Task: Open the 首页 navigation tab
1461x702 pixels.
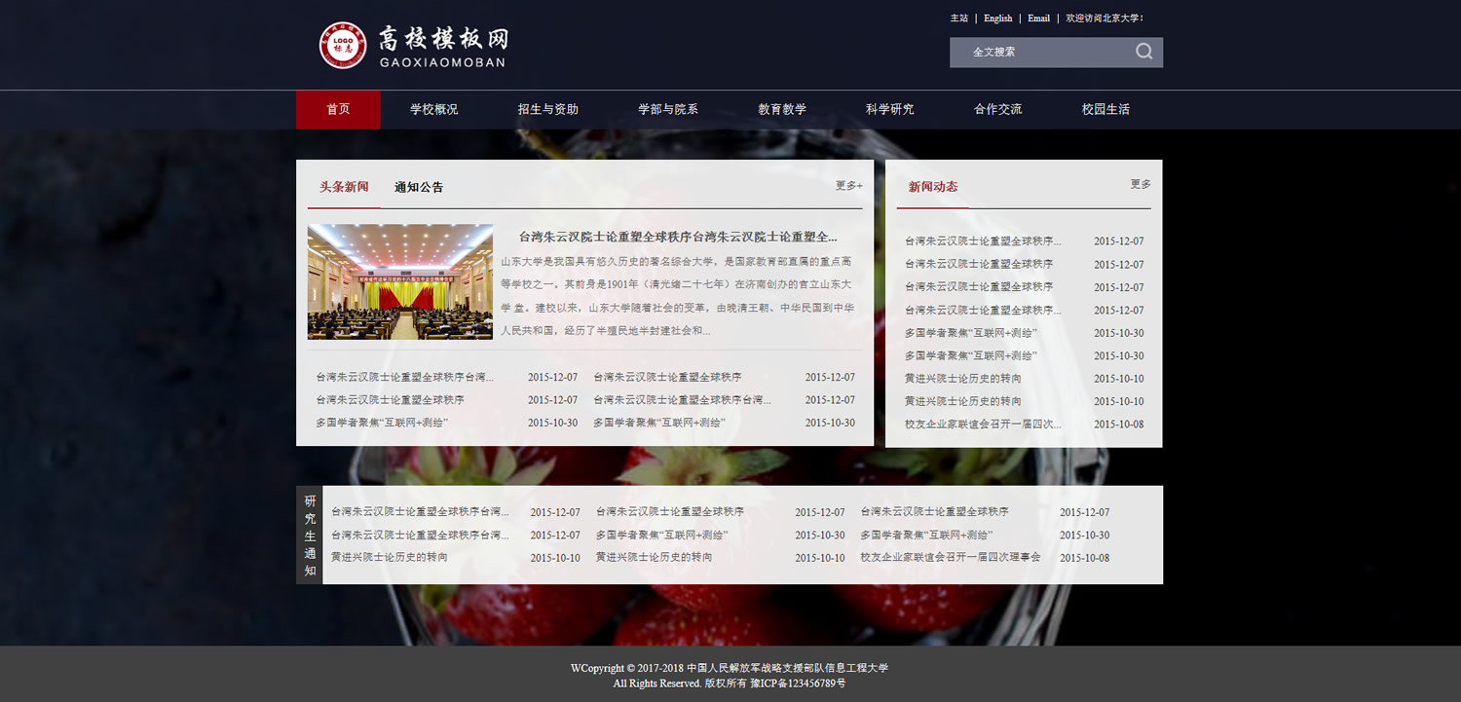Action: click(x=338, y=110)
